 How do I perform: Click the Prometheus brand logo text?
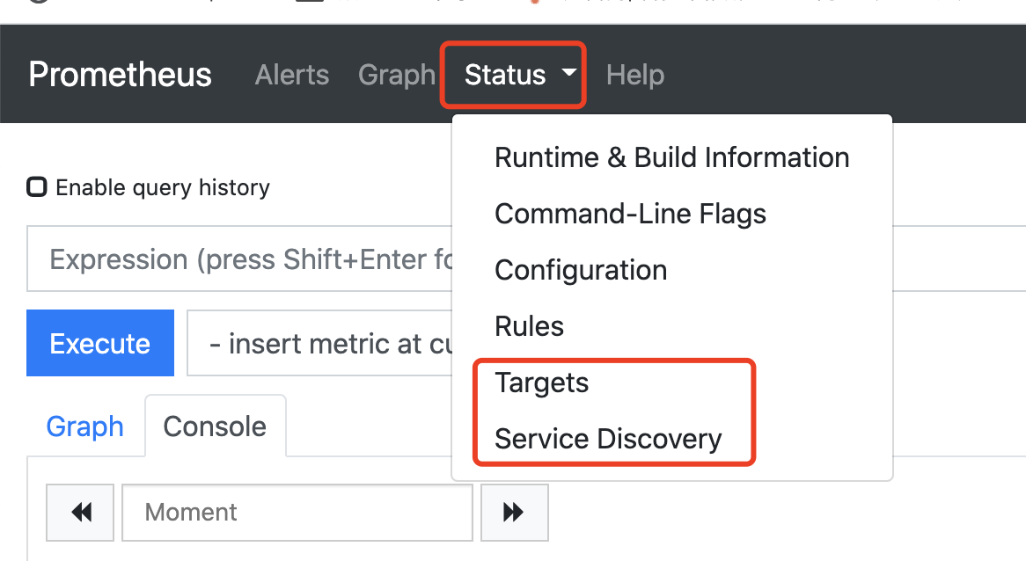pos(120,75)
